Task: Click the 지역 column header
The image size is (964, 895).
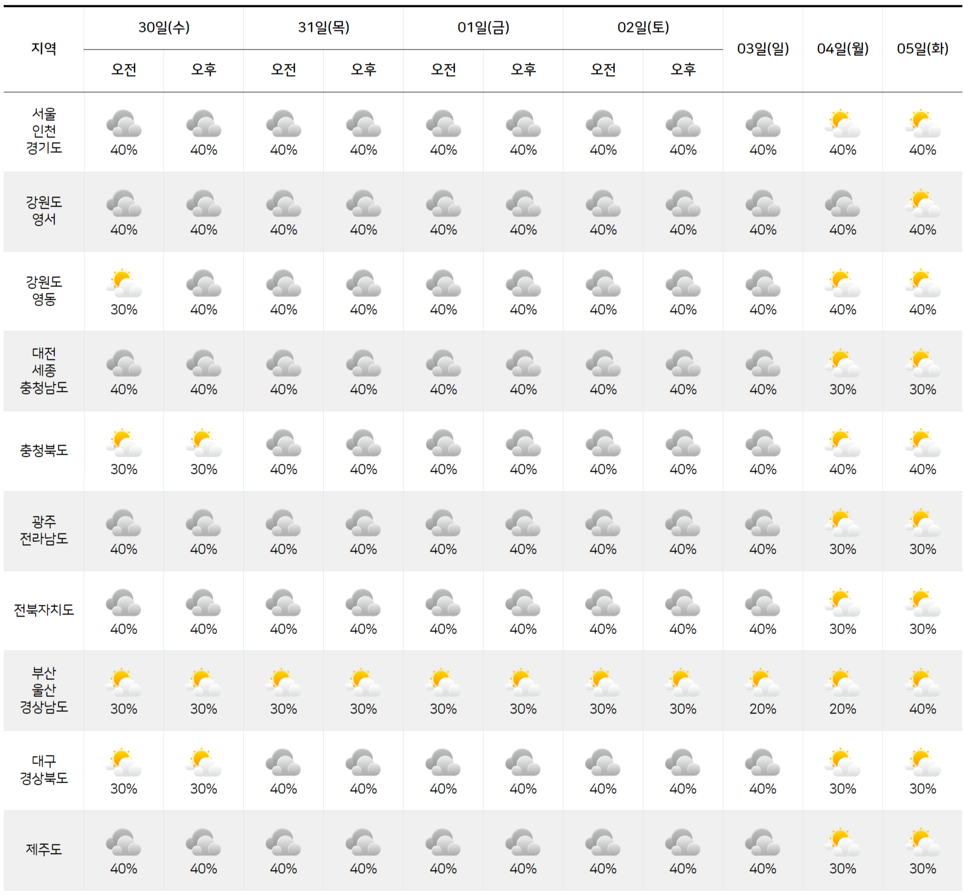Action: (44, 48)
